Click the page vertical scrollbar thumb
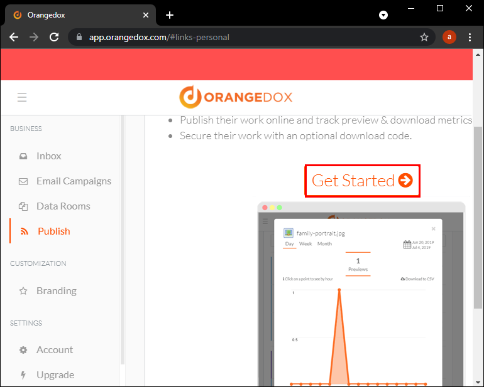Image resolution: width=484 pixels, height=387 pixels. tap(478, 217)
